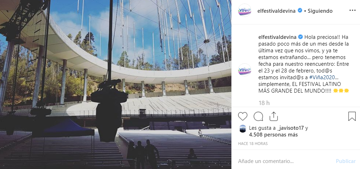Screen dimensions: 360x169
Task: Open the HACE 18 HORAS timestamp
Action: click(253, 144)
